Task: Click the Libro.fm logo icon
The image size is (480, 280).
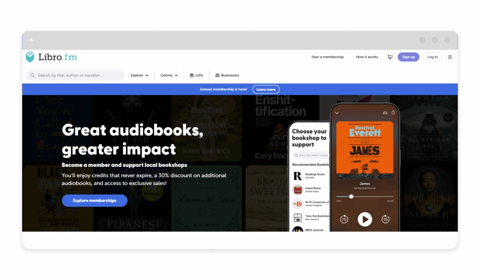Action: point(30,57)
